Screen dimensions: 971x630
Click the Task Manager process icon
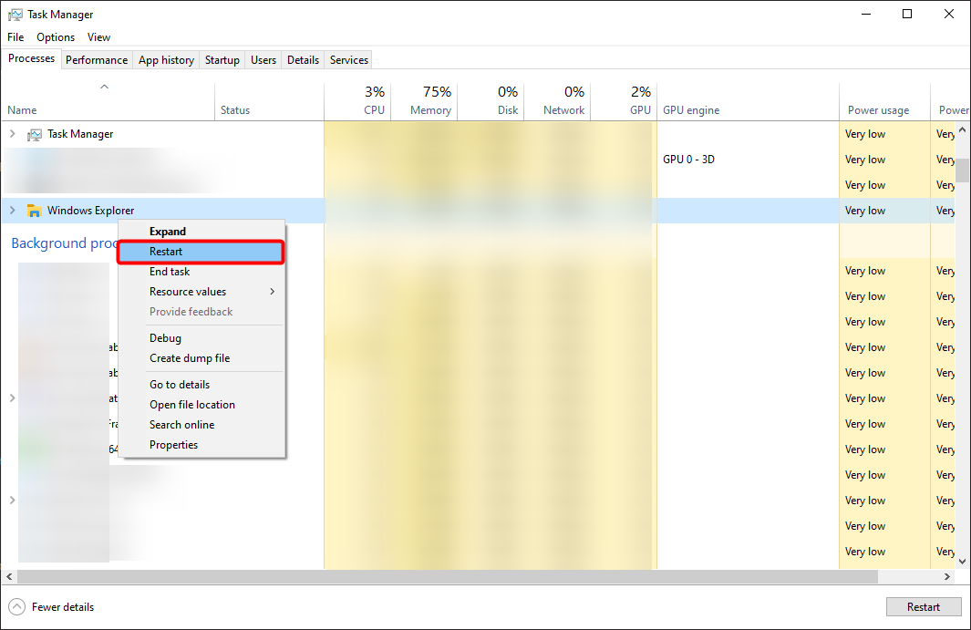tap(34, 134)
